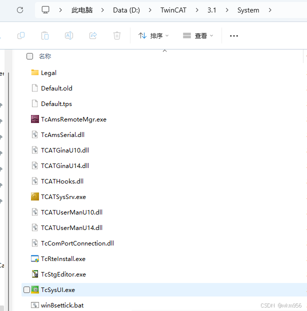
Task: Select the Legal folder name
Action: [48, 73]
